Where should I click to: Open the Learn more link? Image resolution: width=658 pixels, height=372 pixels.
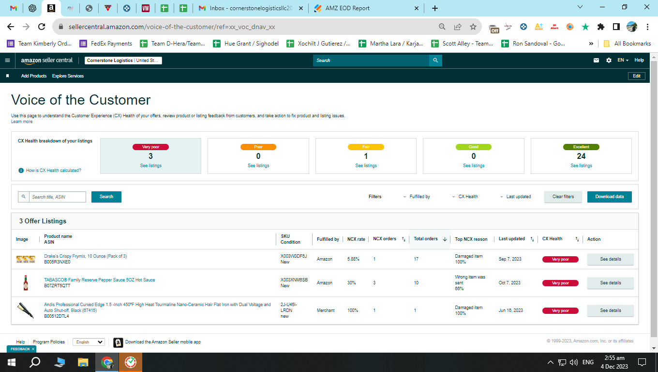pos(22,122)
